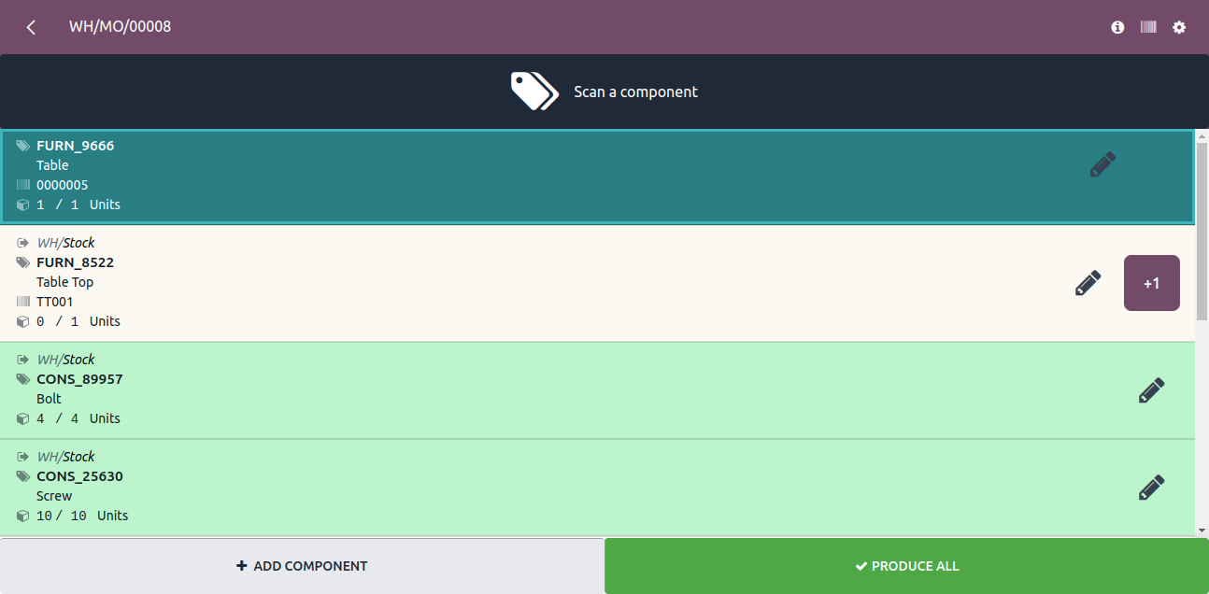
Task: Click the Produce All button
Action: (906, 566)
